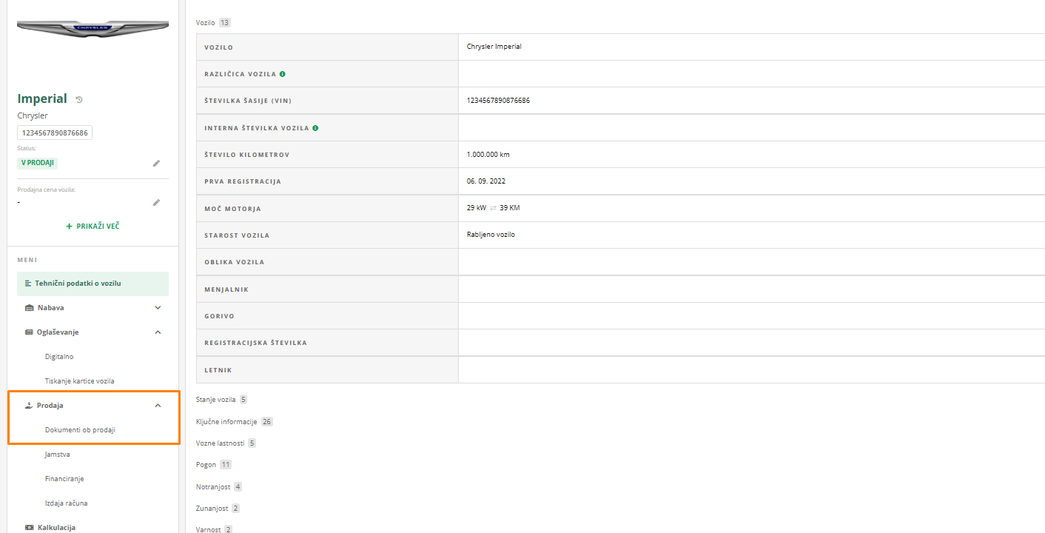
Task: Click the Prodaja hand icon
Action: click(x=29, y=406)
